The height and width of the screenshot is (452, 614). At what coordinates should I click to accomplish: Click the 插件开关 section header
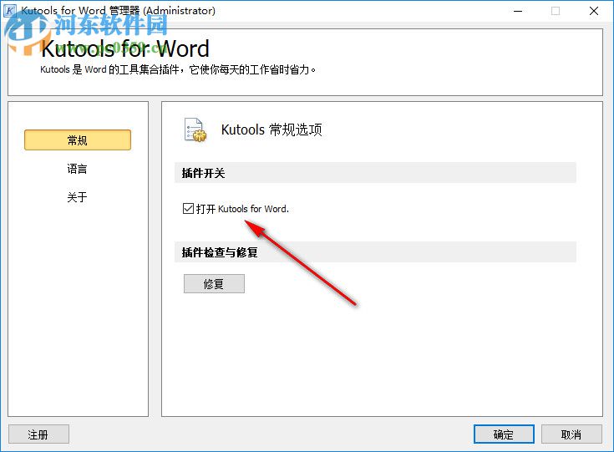click(375, 173)
